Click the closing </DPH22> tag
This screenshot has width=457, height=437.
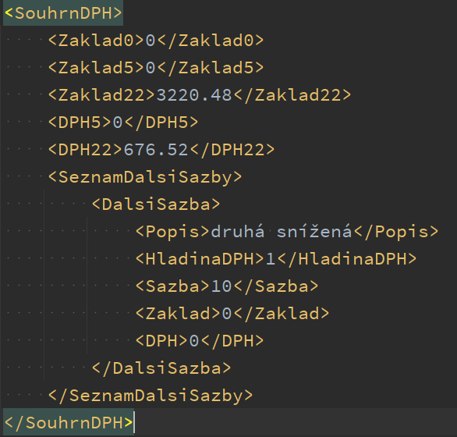click(x=232, y=150)
